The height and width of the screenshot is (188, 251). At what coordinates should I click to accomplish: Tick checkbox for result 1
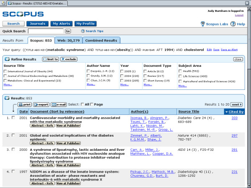pos(13,118)
